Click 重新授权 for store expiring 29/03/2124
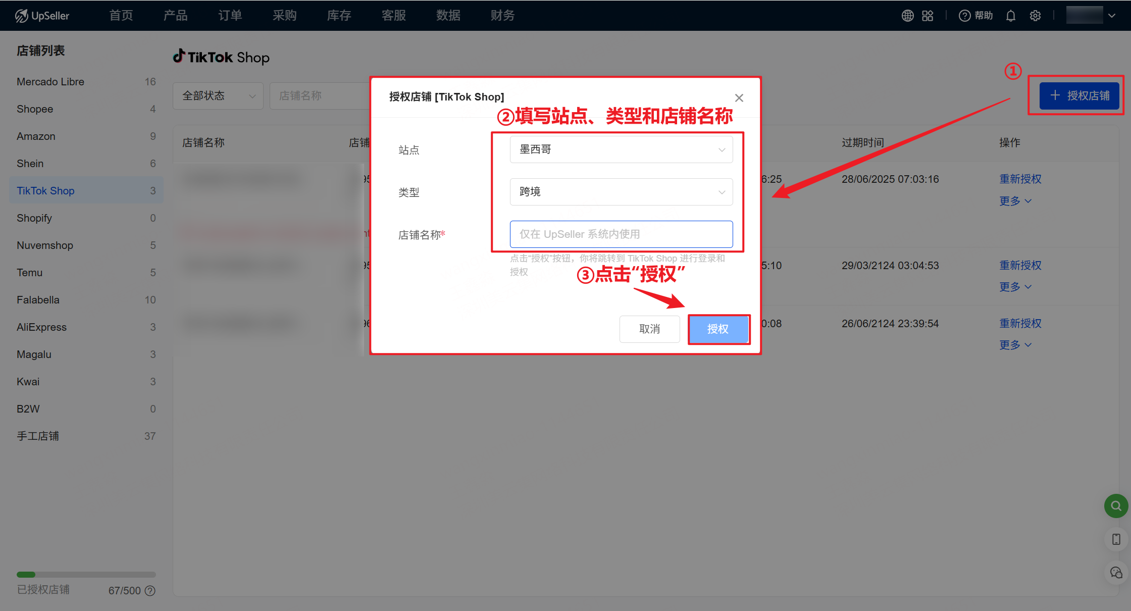1131x611 pixels. tap(1020, 266)
